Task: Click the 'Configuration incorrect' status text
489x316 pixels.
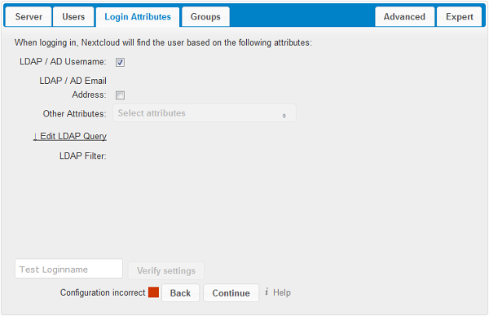Action: click(x=103, y=292)
